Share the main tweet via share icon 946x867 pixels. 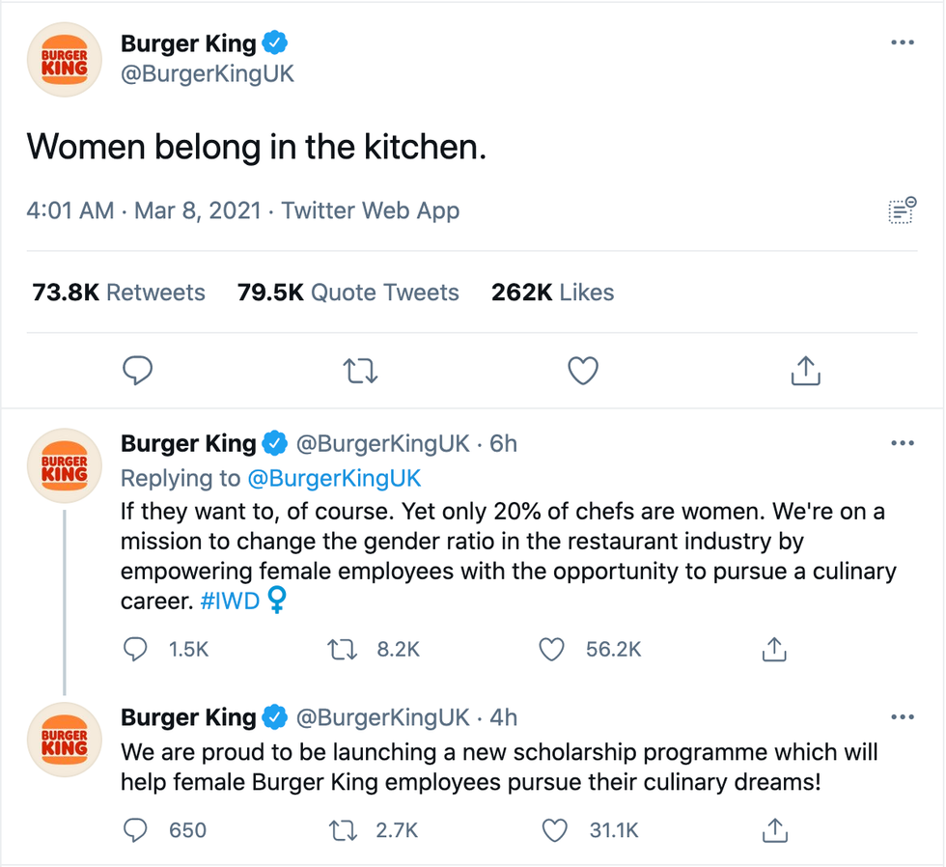(x=805, y=371)
